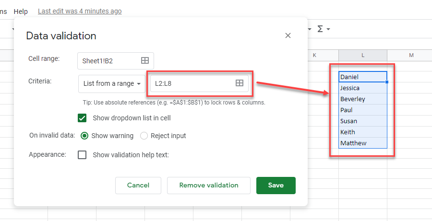
Task: Select the column L header
Action: [363, 55]
